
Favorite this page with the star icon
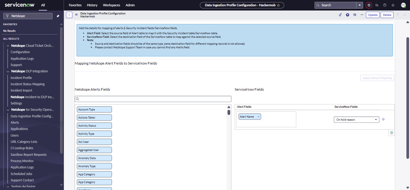tap(278, 5)
